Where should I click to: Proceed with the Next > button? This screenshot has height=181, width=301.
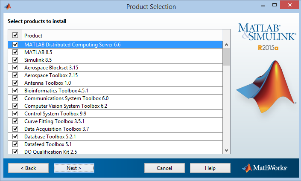[74, 168]
